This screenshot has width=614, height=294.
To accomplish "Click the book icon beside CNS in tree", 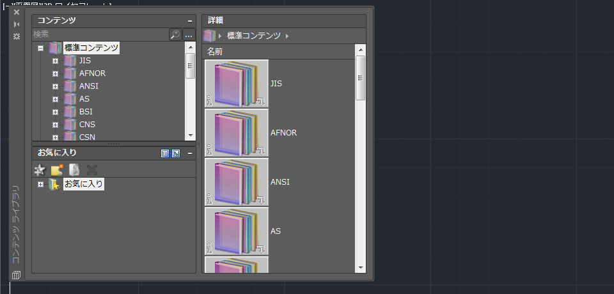I will (x=70, y=125).
